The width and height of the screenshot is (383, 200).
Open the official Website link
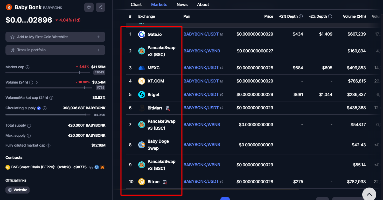click(x=18, y=190)
